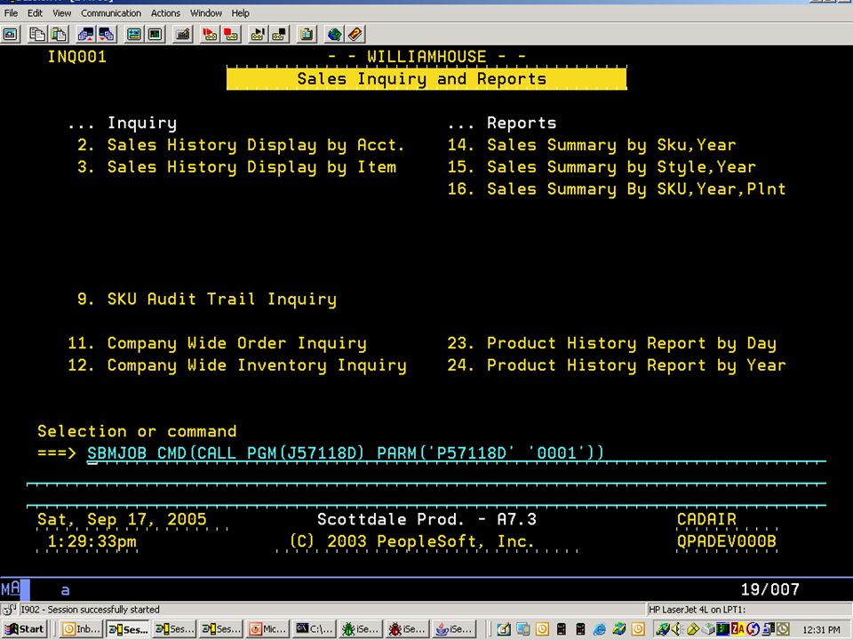853x640 pixels.
Task: Click the QPADEV000B device name
Action: 726,541
